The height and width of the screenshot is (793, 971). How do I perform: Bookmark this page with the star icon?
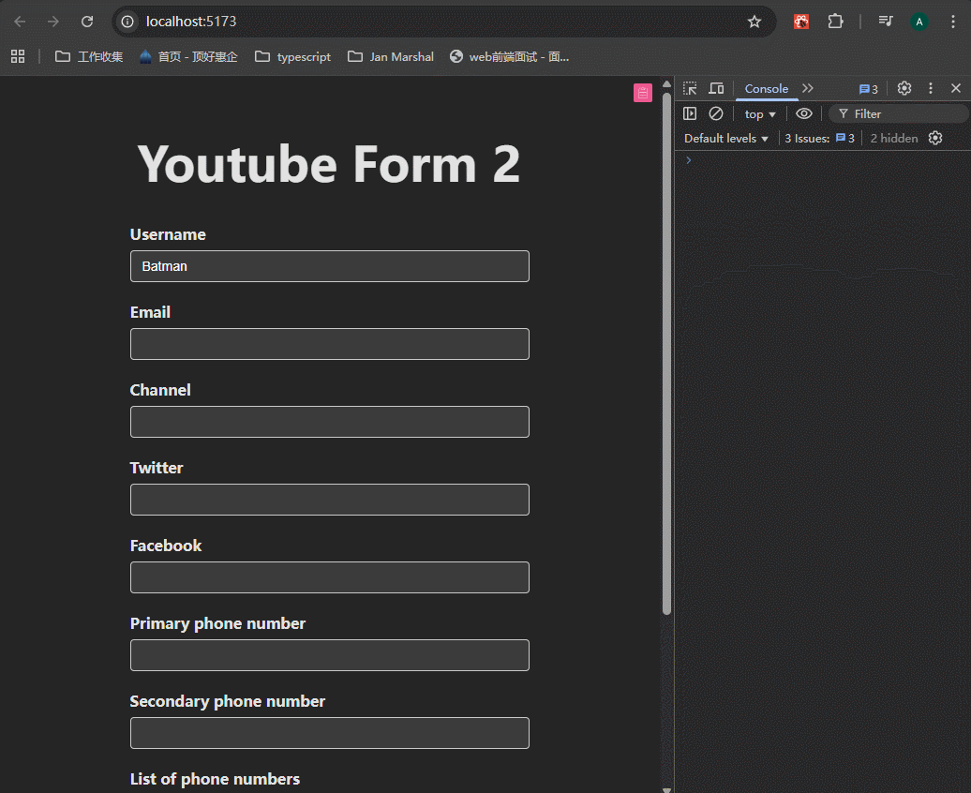tap(754, 22)
